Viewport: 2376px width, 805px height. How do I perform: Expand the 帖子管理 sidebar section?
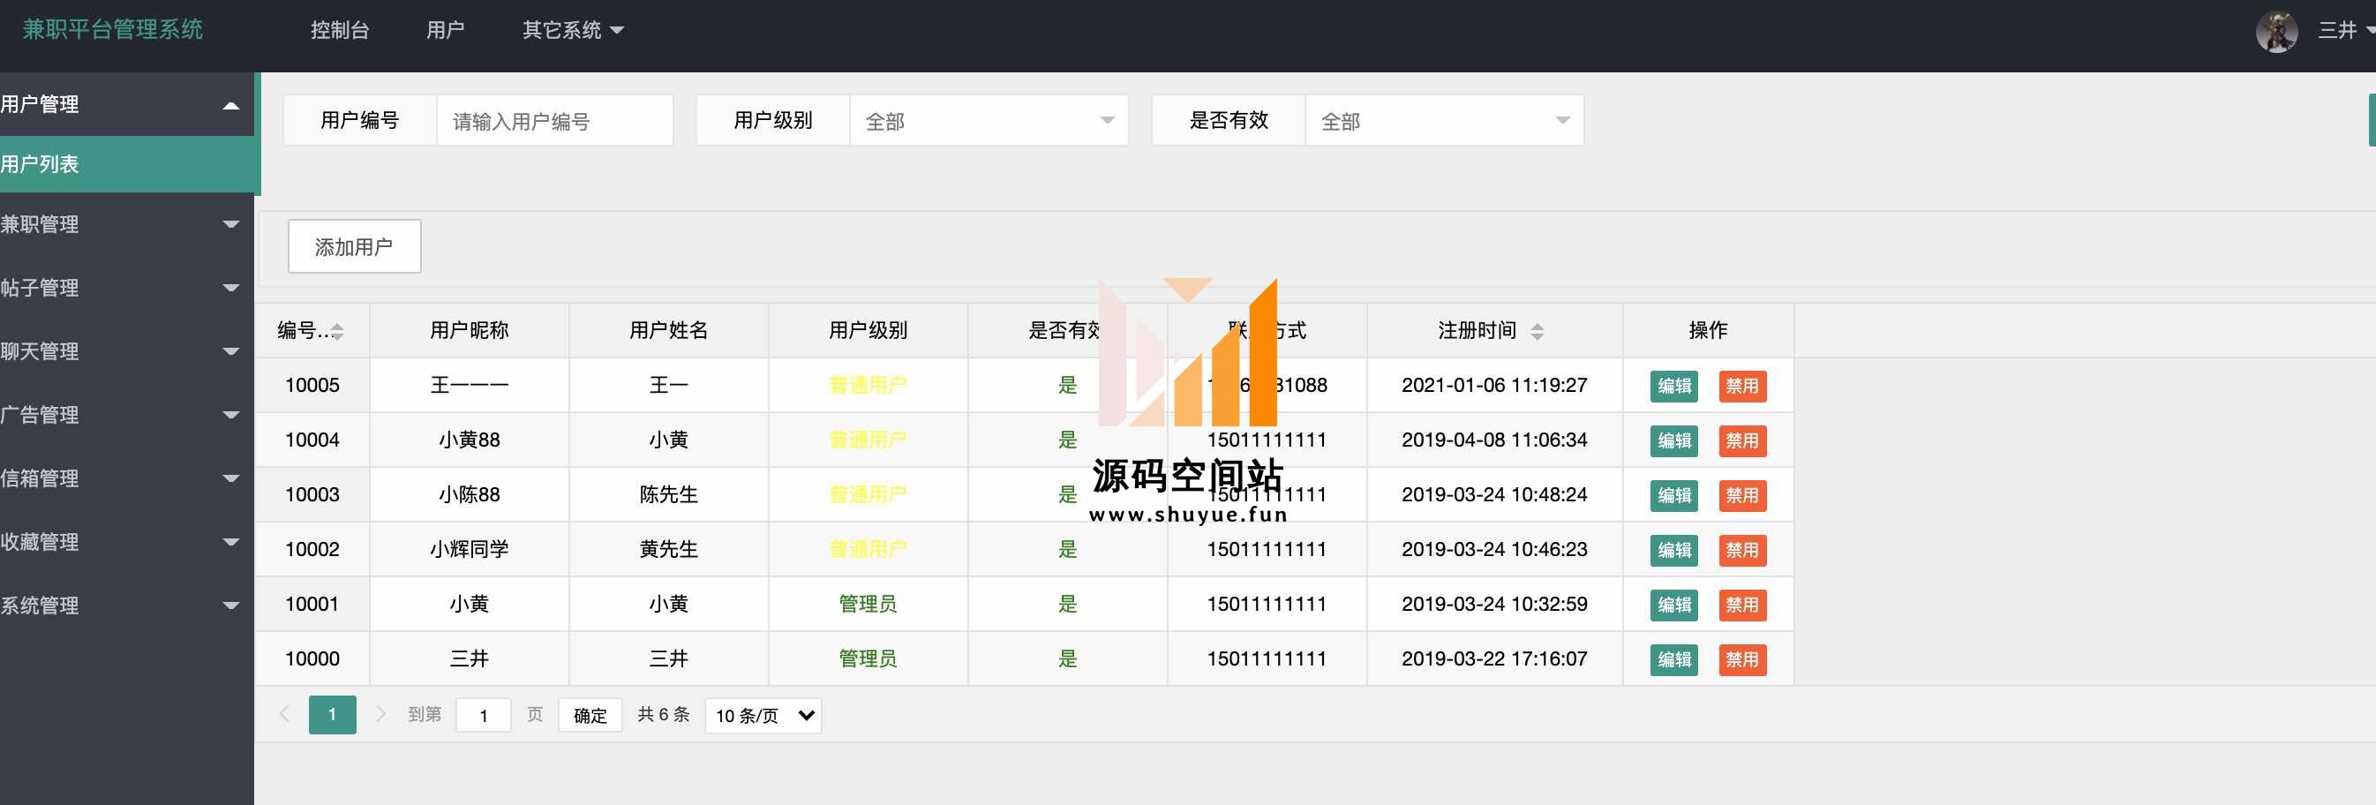pyautogui.click(x=127, y=288)
